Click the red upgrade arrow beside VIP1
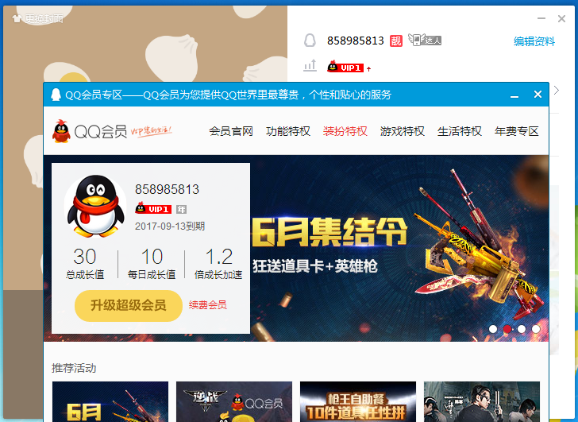This screenshot has height=422, width=578. click(368, 68)
